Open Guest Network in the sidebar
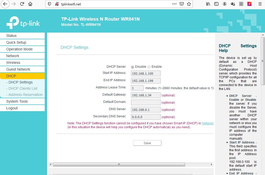Viewport: 265px width, 175px height. tap(22, 69)
